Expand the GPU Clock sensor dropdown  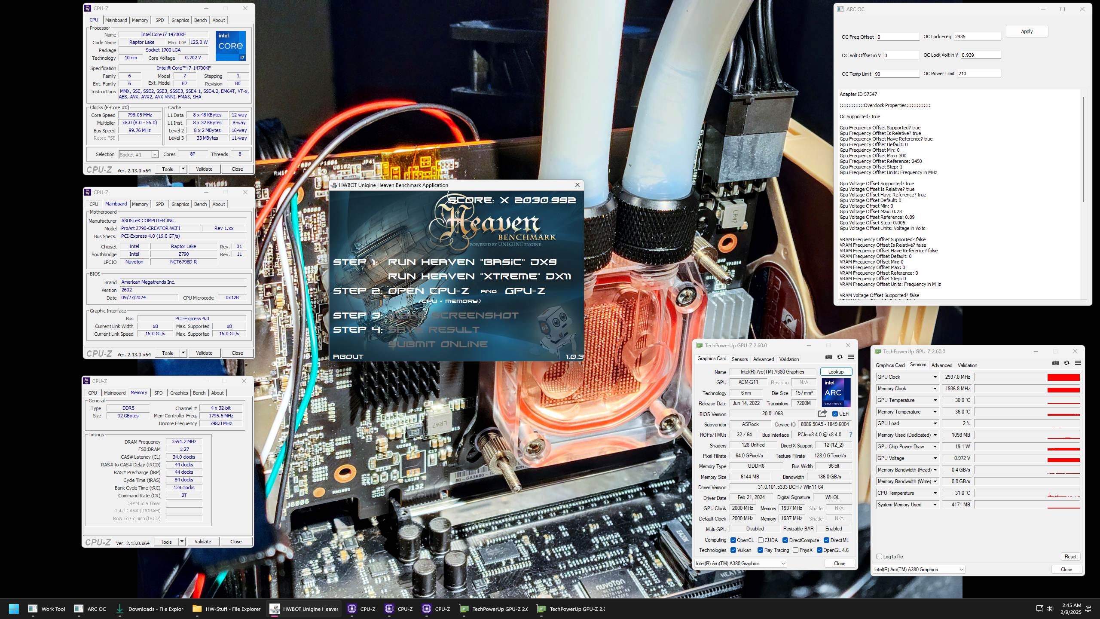point(935,377)
